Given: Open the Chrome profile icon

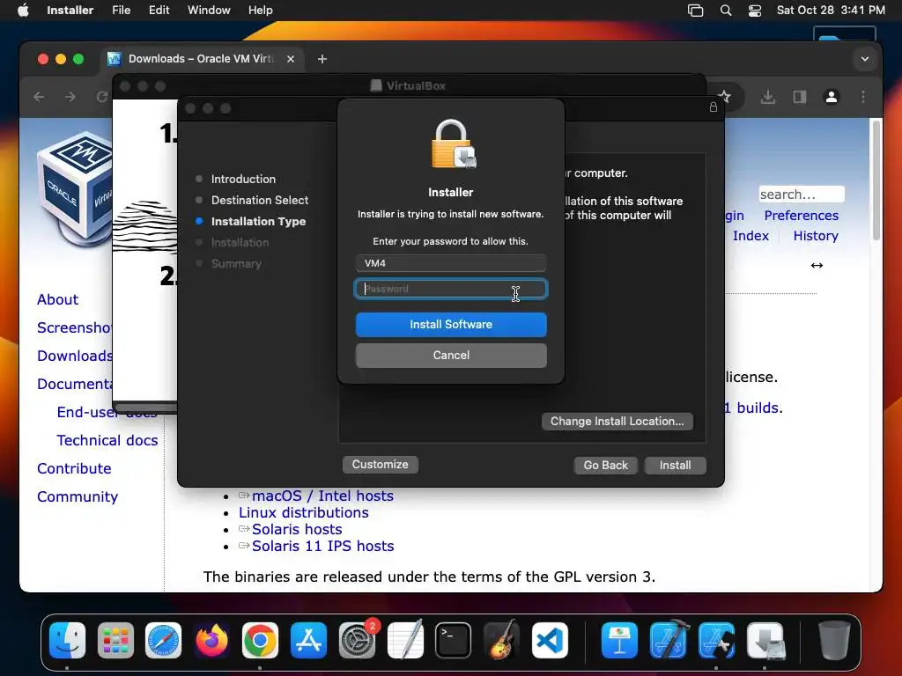Looking at the screenshot, I should tap(832, 97).
